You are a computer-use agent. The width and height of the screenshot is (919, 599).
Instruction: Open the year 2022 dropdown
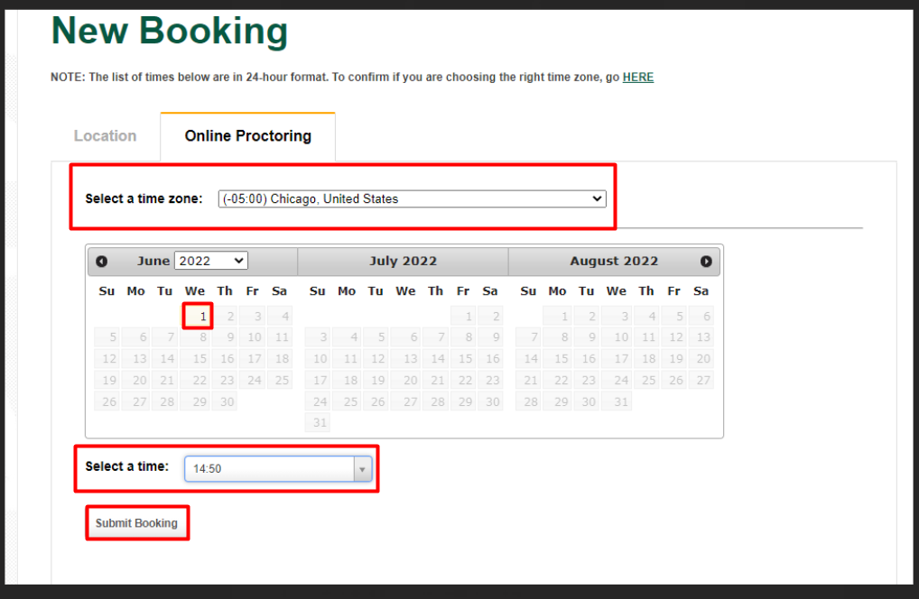211,261
